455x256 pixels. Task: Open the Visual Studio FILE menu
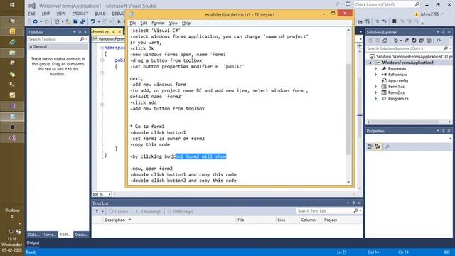(31, 14)
